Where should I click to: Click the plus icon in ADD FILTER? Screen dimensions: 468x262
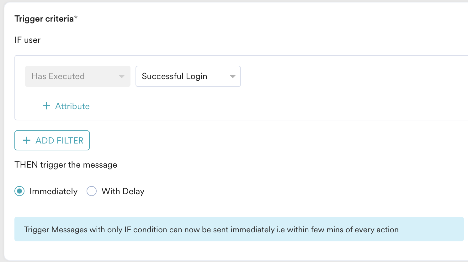27,140
